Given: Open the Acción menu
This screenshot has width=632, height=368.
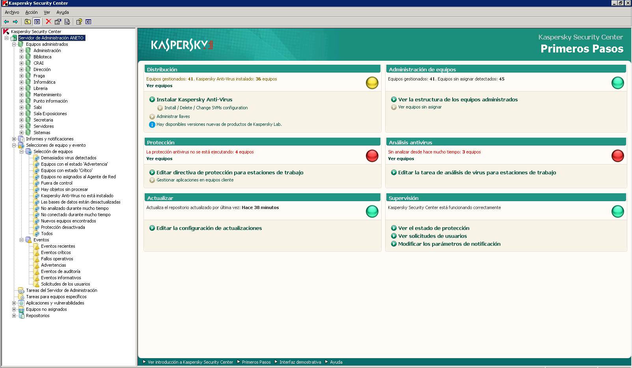Looking at the screenshot, I should (x=32, y=12).
